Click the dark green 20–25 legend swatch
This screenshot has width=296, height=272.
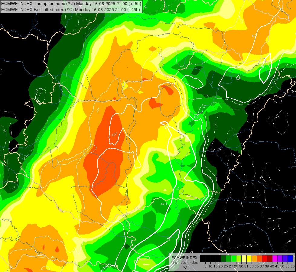[x=223, y=258]
